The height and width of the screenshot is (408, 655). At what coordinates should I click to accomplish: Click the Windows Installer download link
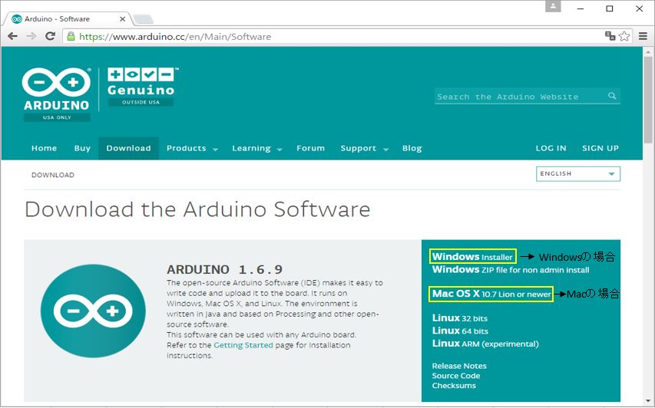pyautogui.click(x=472, y=256)
